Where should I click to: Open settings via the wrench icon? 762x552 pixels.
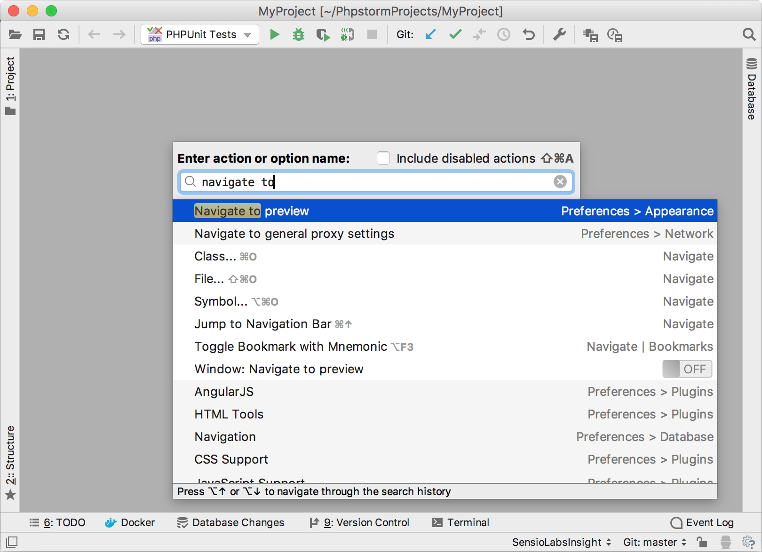click(559, 34)
